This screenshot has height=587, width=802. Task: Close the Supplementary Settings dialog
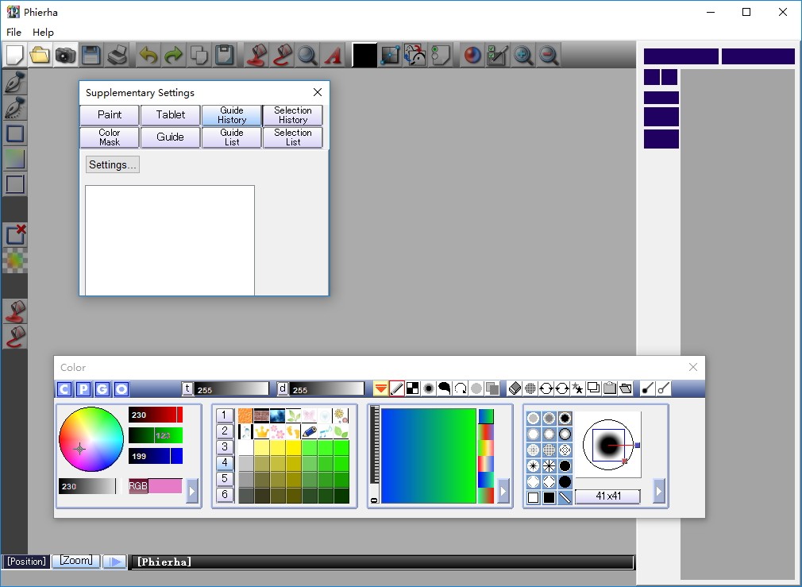(x=318, y=92)
